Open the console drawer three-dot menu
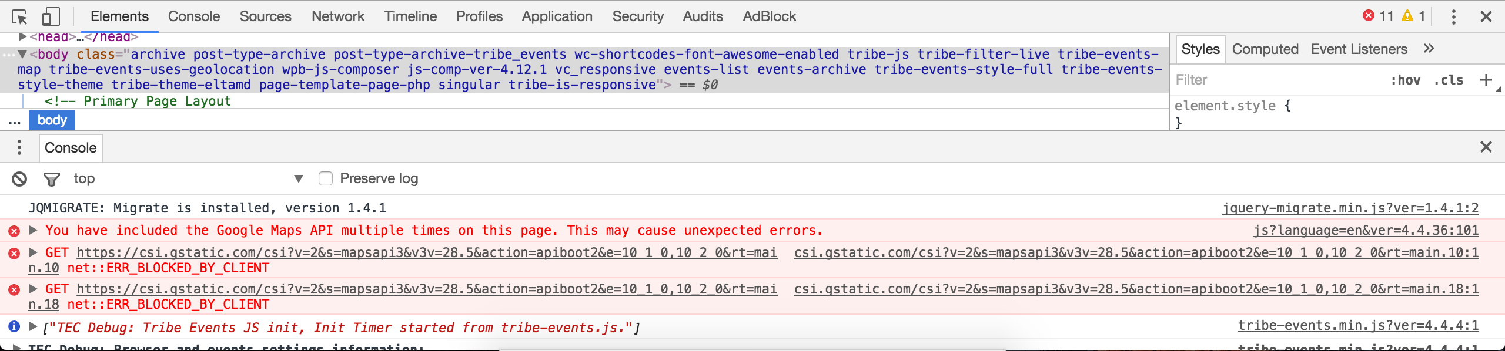Image resolution: width=1505 pixels, height=351 pixels. point(19,147)
